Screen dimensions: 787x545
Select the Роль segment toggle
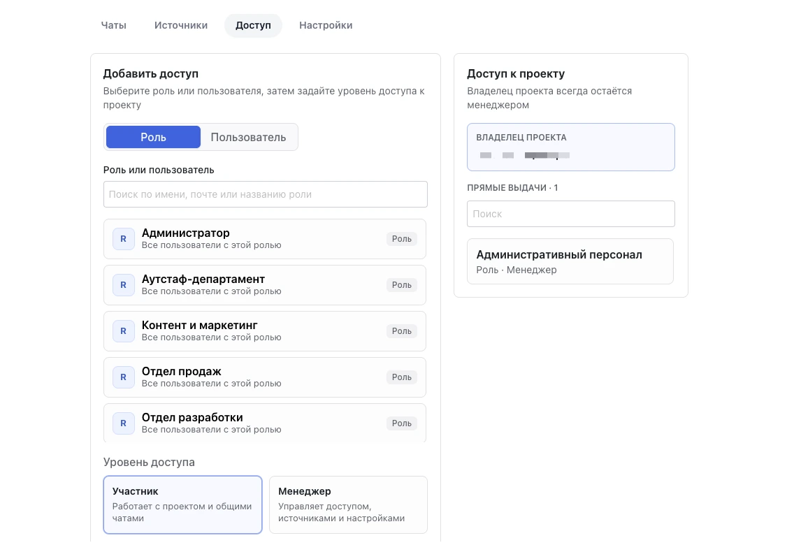click(153, 137)
